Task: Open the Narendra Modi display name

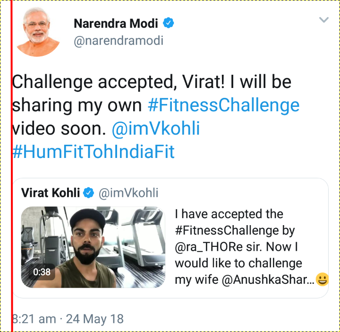Action: pyautogui.click(x=116, y=24)
